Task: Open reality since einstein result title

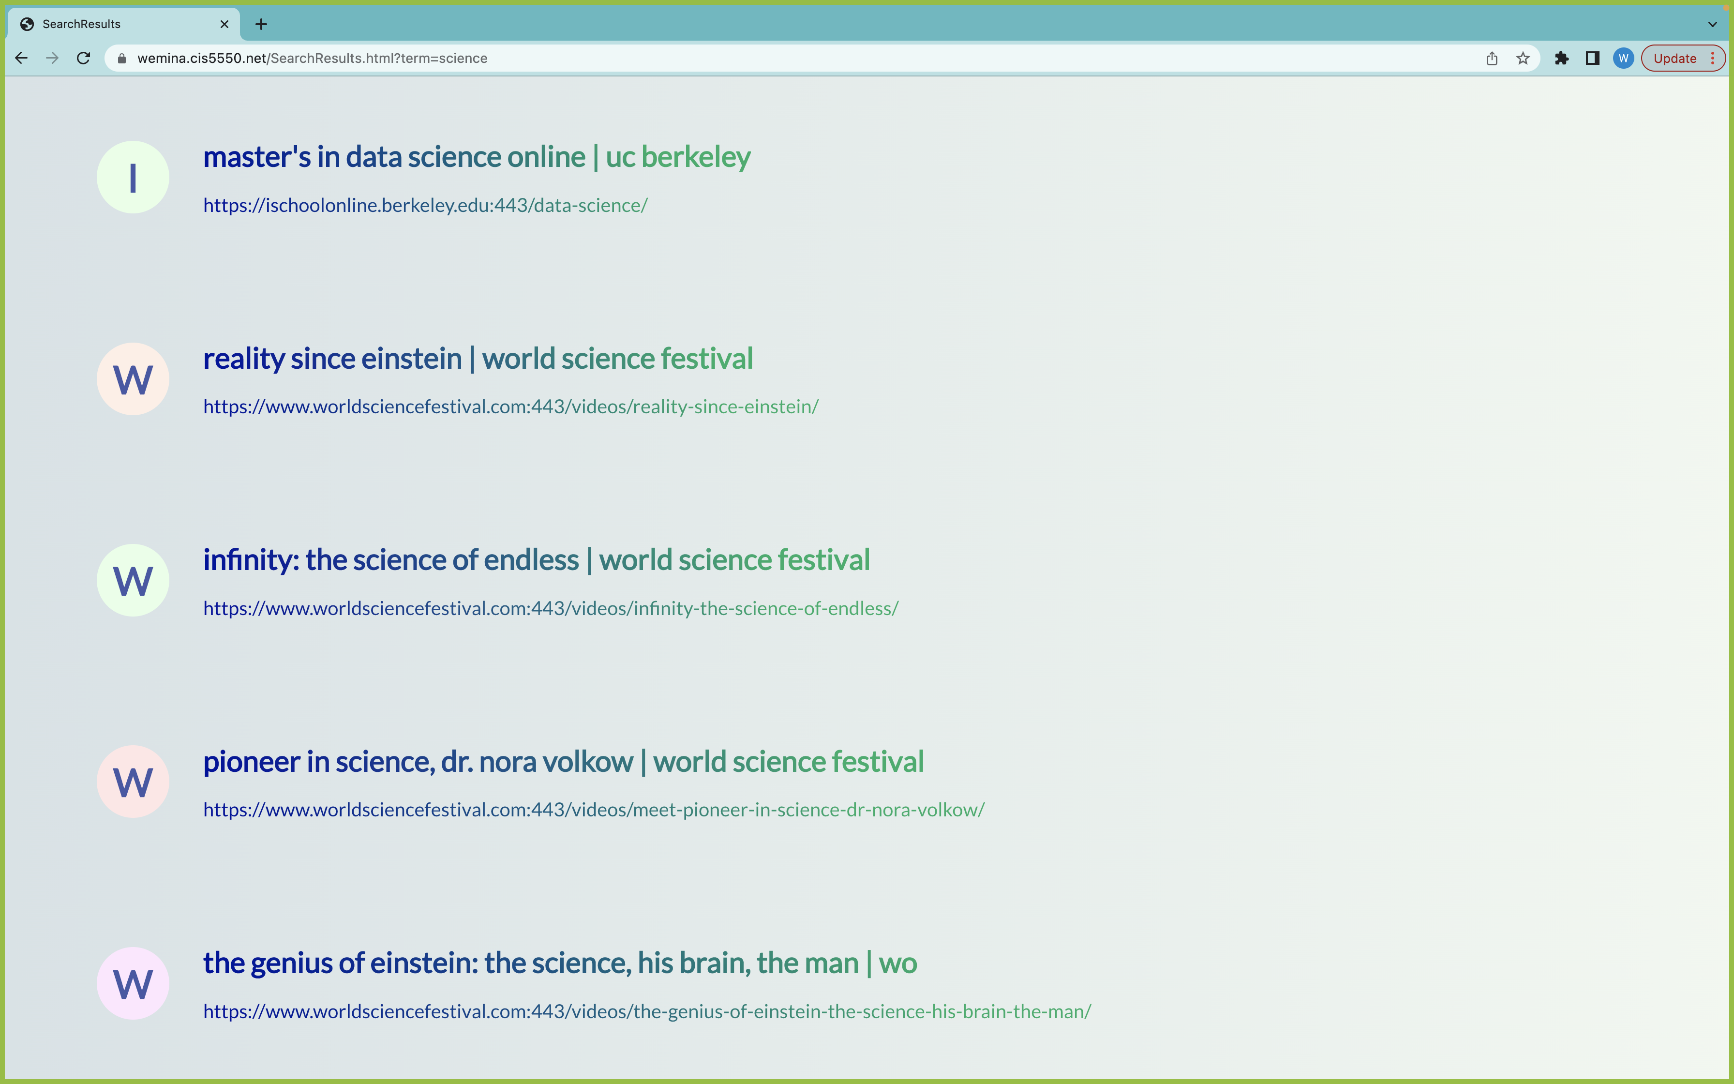Action: pyautogui.click(x=478, y=359)
